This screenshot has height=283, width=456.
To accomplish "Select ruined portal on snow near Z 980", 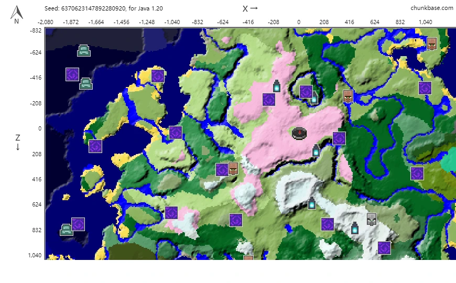I will point(385,248).
